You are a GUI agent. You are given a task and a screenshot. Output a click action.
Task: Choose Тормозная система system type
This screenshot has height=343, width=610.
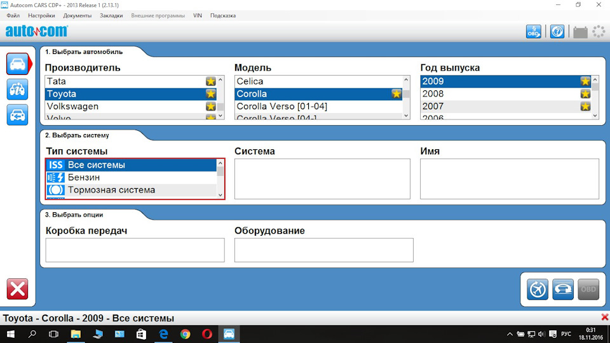click(x=131, y=190)
